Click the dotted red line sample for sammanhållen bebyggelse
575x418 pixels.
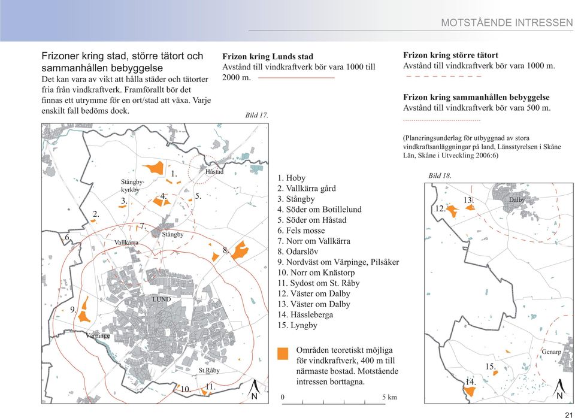(x=441, y=120)
